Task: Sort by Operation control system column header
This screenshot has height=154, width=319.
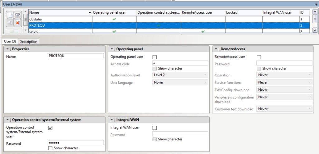Action: [x=159, y=12]
